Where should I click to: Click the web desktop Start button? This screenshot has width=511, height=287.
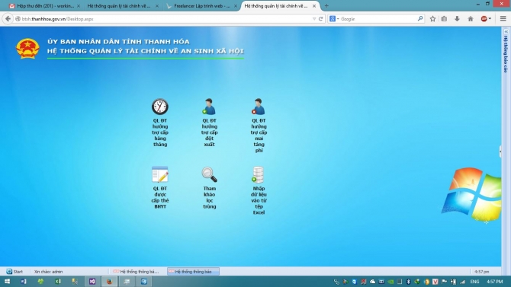pyautogui.click(x=14, y=271)
